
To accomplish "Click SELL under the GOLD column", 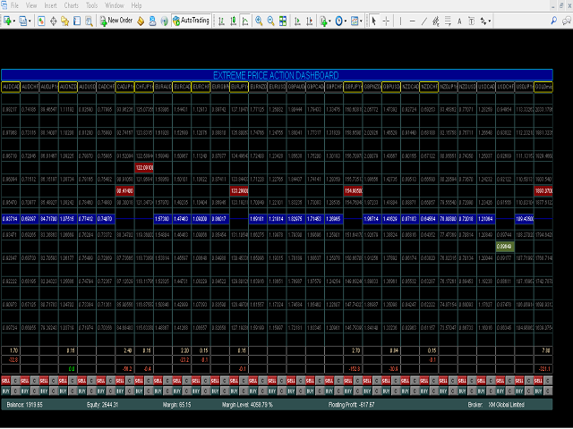I will coord(538,381).
